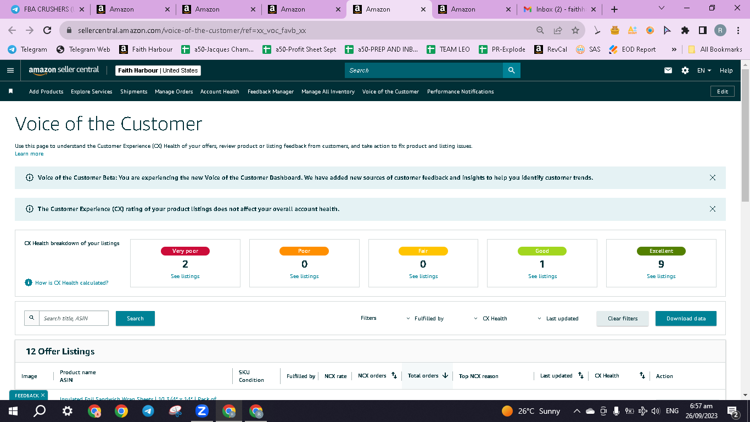Bookmark this page with the star icon
The width and height of the screenshot is (750, 422).
click(x=575, y=31)
